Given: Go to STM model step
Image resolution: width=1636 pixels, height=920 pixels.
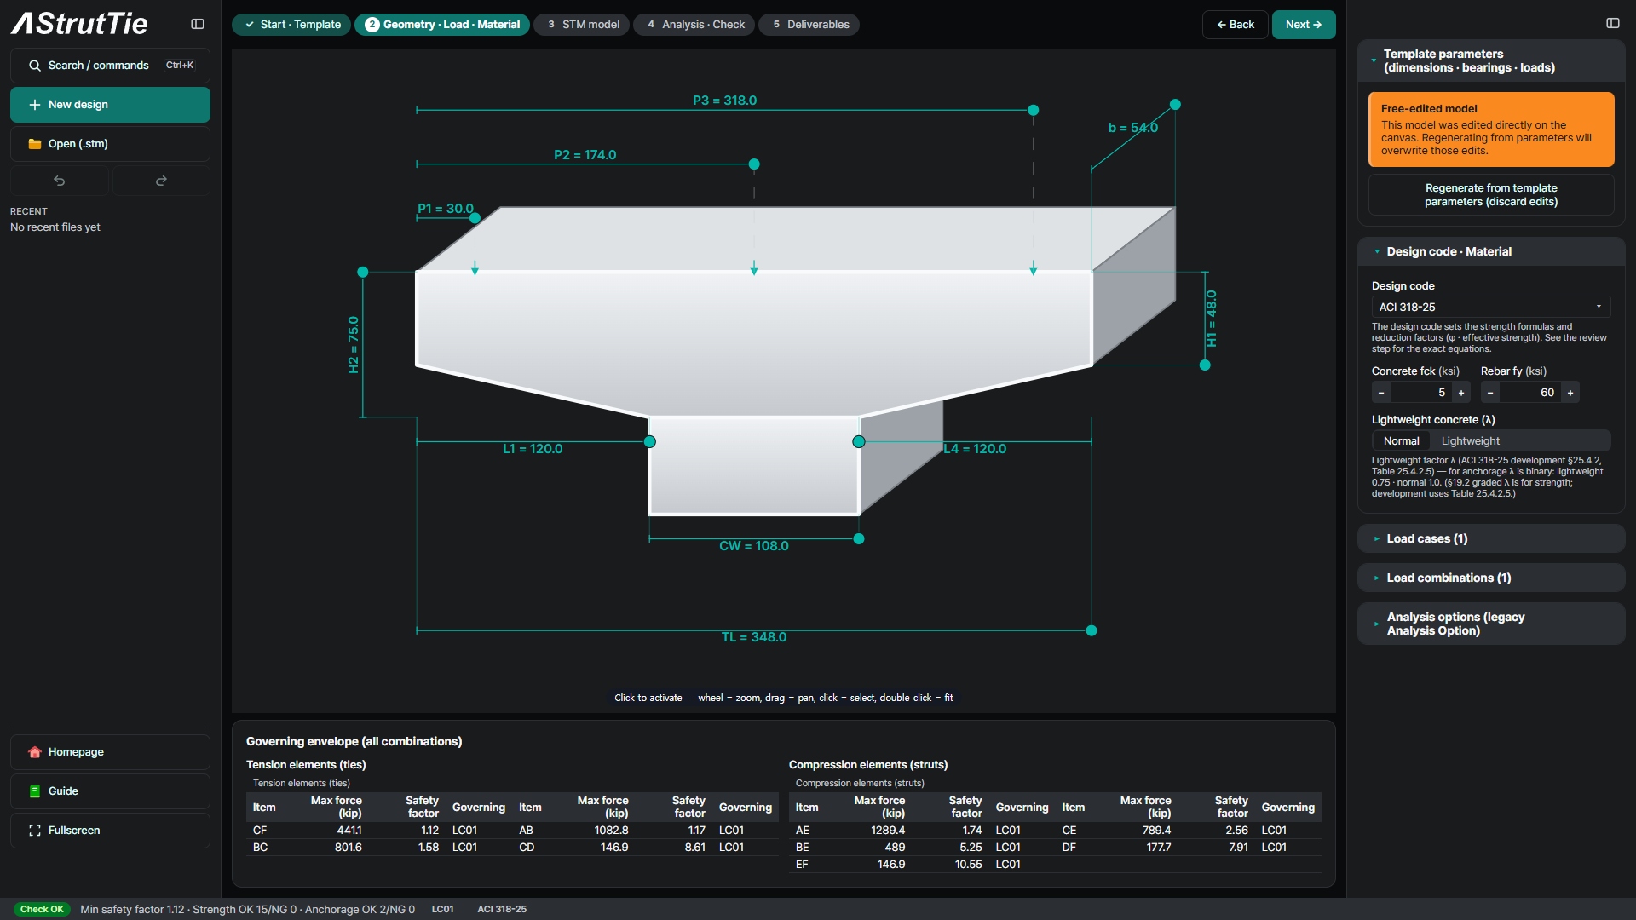Looking at the screenshot, I should click(x=582, y=25).
